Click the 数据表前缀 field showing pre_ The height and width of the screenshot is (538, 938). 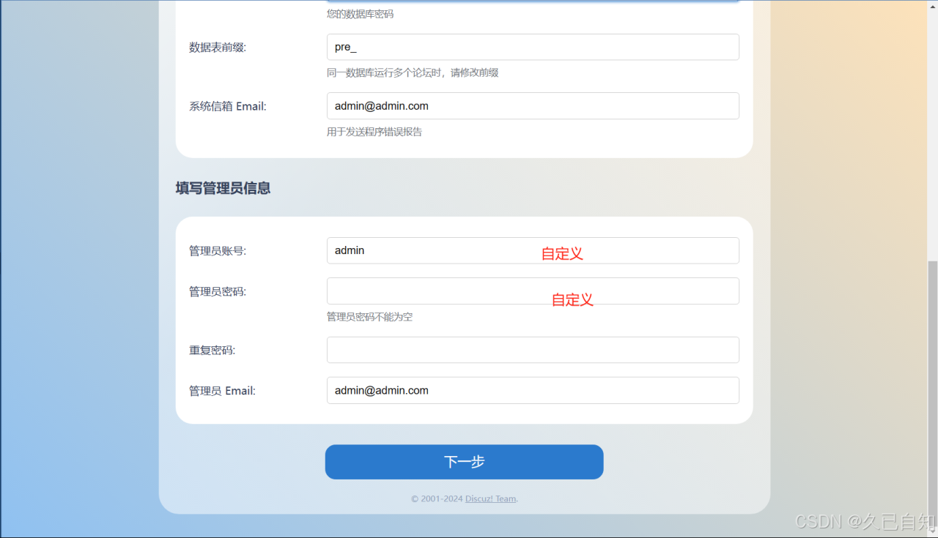coord(533,47)
